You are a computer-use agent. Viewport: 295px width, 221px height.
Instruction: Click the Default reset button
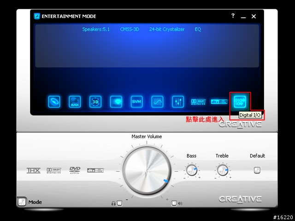257,170
